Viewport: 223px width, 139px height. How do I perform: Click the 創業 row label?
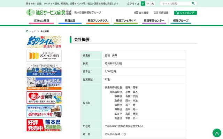[85, 63]
